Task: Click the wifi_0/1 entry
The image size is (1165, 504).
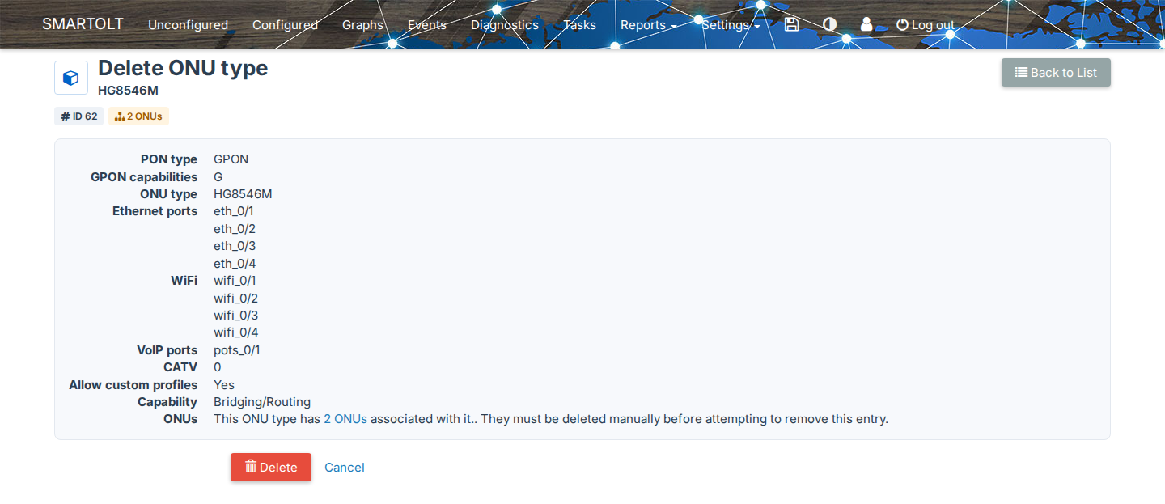Action: [x=235, y=281]
